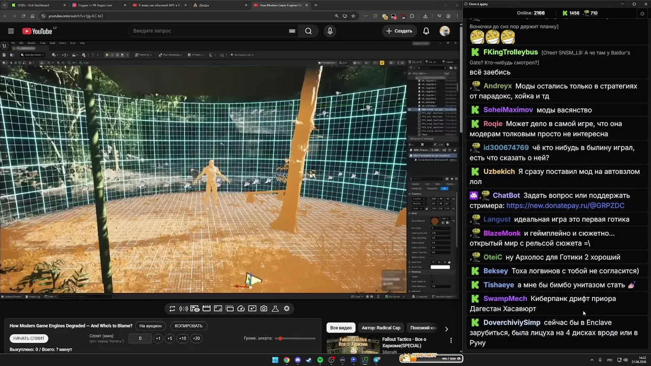651x366 pixels.
Task: Switch to Студия — VK Видео Live tab
Action: (x=99, y=5)
